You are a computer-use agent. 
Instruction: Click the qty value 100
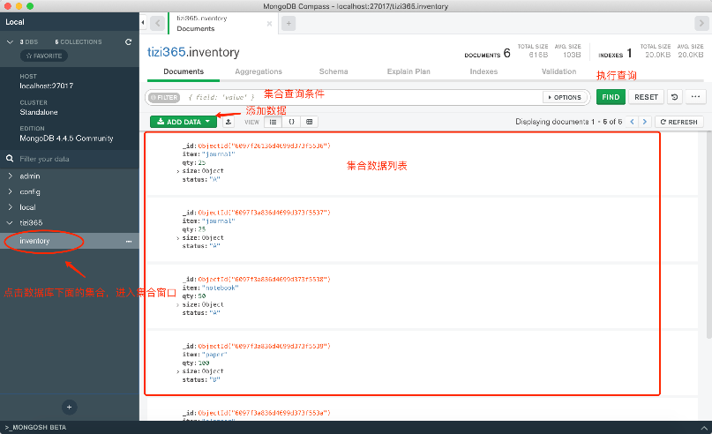click(204, 363)
